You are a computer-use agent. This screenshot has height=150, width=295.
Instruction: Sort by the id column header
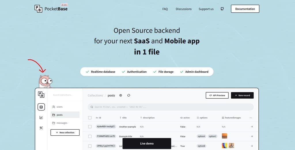[99, 118]
